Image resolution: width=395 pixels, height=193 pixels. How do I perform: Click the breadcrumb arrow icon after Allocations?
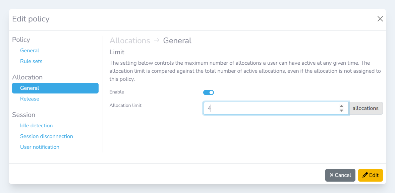[x=157, y=41]
